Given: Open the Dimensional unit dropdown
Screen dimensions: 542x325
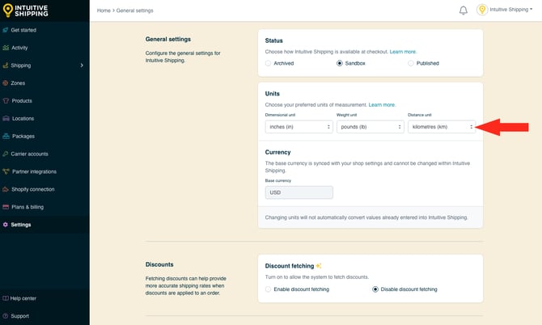Looking at the screenshot, I should (299, 127).
